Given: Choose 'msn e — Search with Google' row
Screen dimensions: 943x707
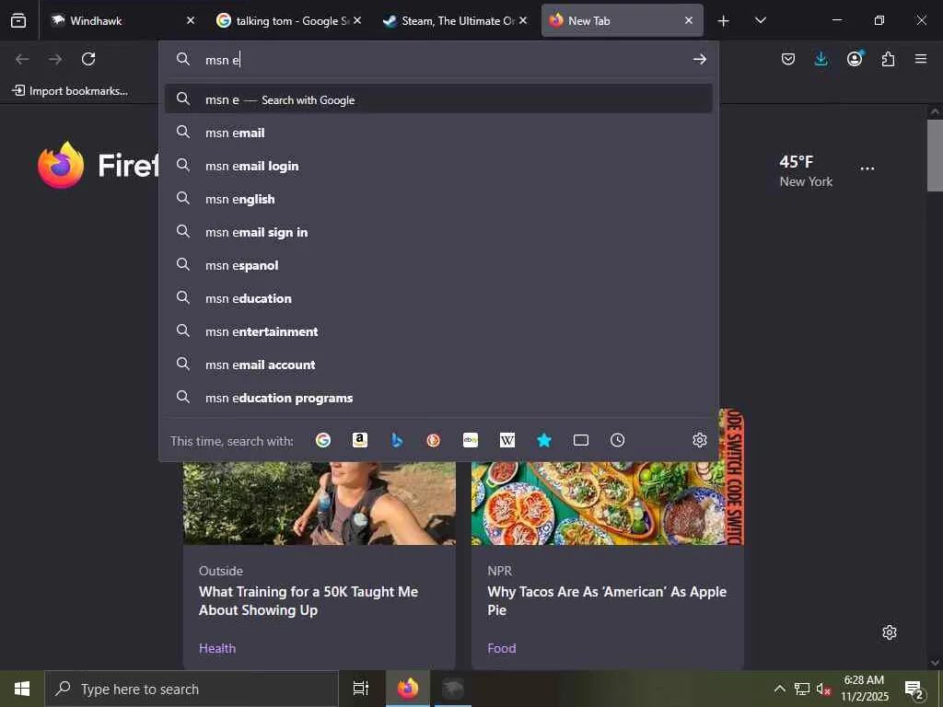Looking at the screenshot, I should tap(438, 99).
